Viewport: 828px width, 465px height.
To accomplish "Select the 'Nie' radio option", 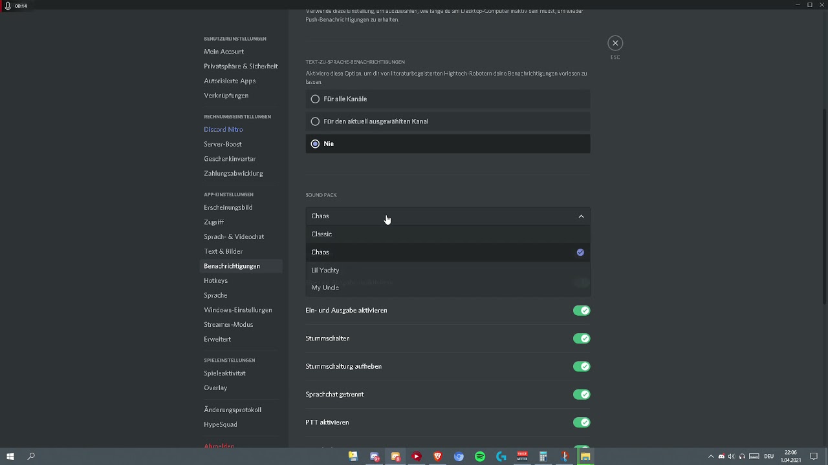I will [448, 144].
